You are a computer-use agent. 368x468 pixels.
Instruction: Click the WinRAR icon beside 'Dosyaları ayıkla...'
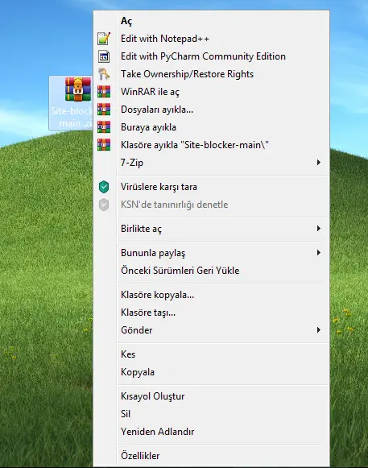pos(104,110)
